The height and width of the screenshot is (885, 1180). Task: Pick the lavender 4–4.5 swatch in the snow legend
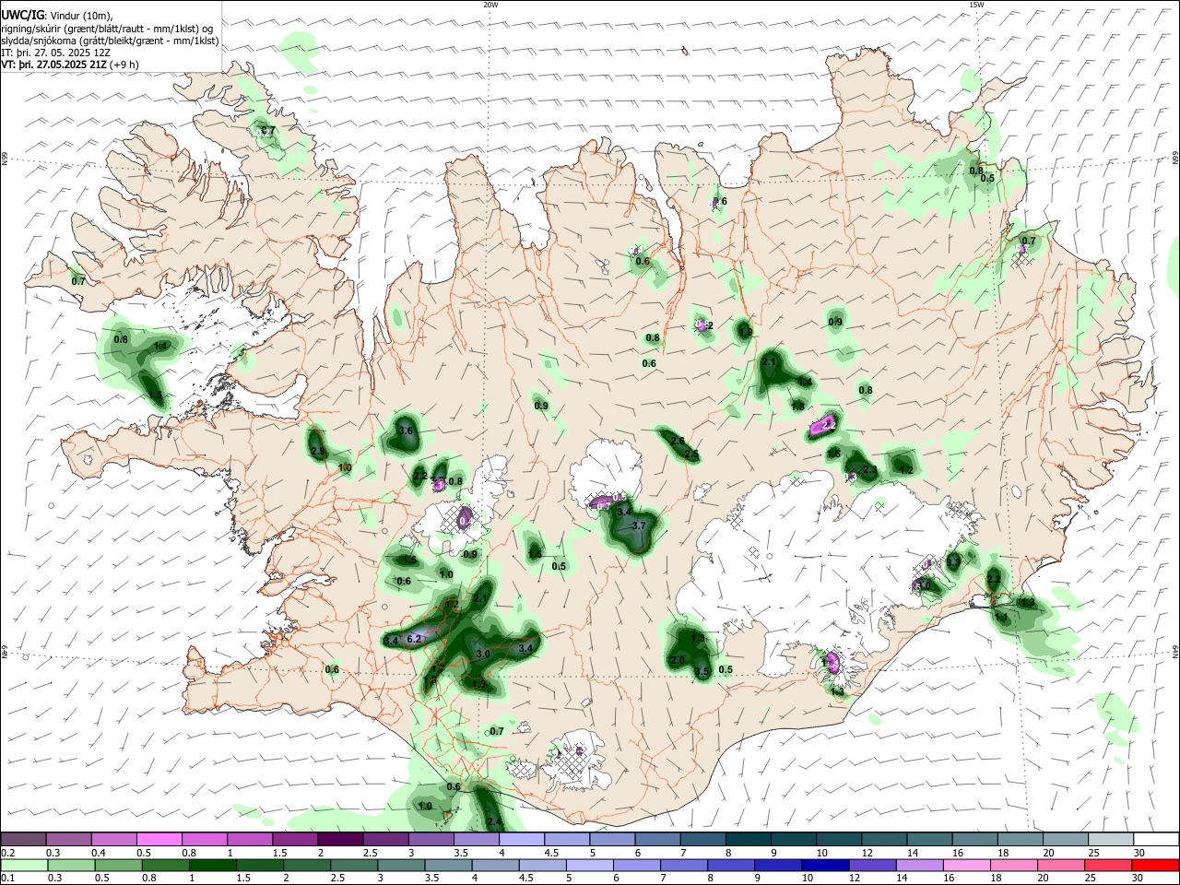point(523,840)
